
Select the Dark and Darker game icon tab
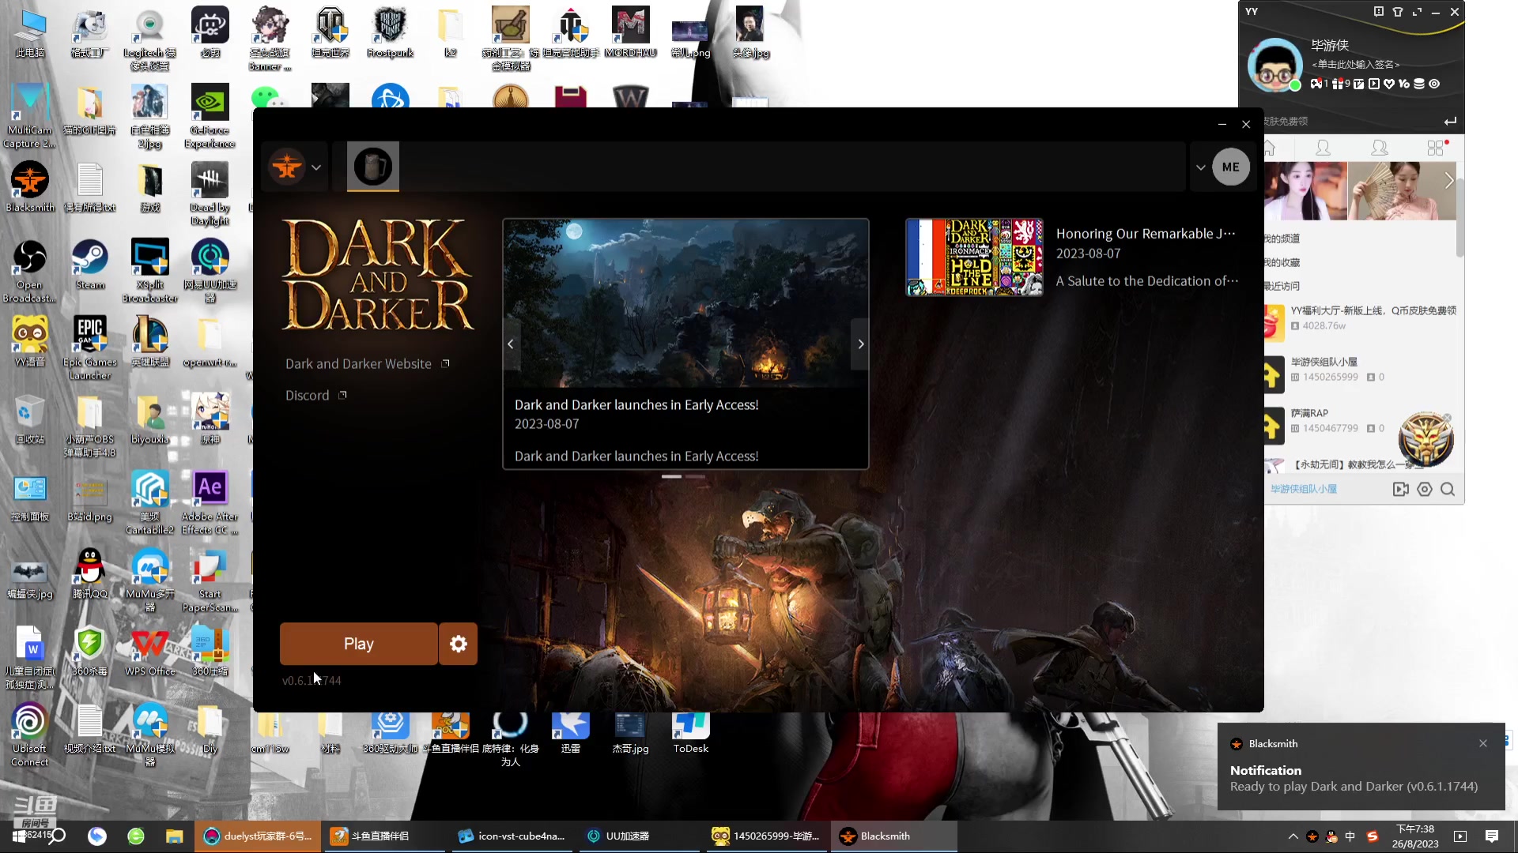pyautogui.click(x=372, y=167)
